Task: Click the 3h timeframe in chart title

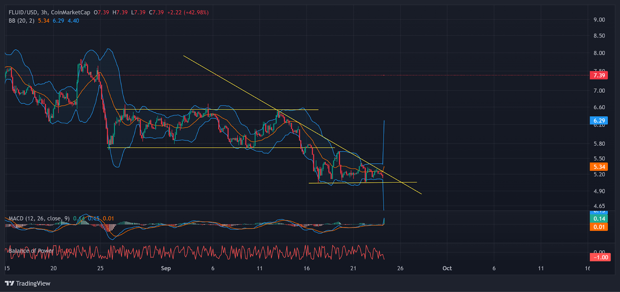Action: 44,12
